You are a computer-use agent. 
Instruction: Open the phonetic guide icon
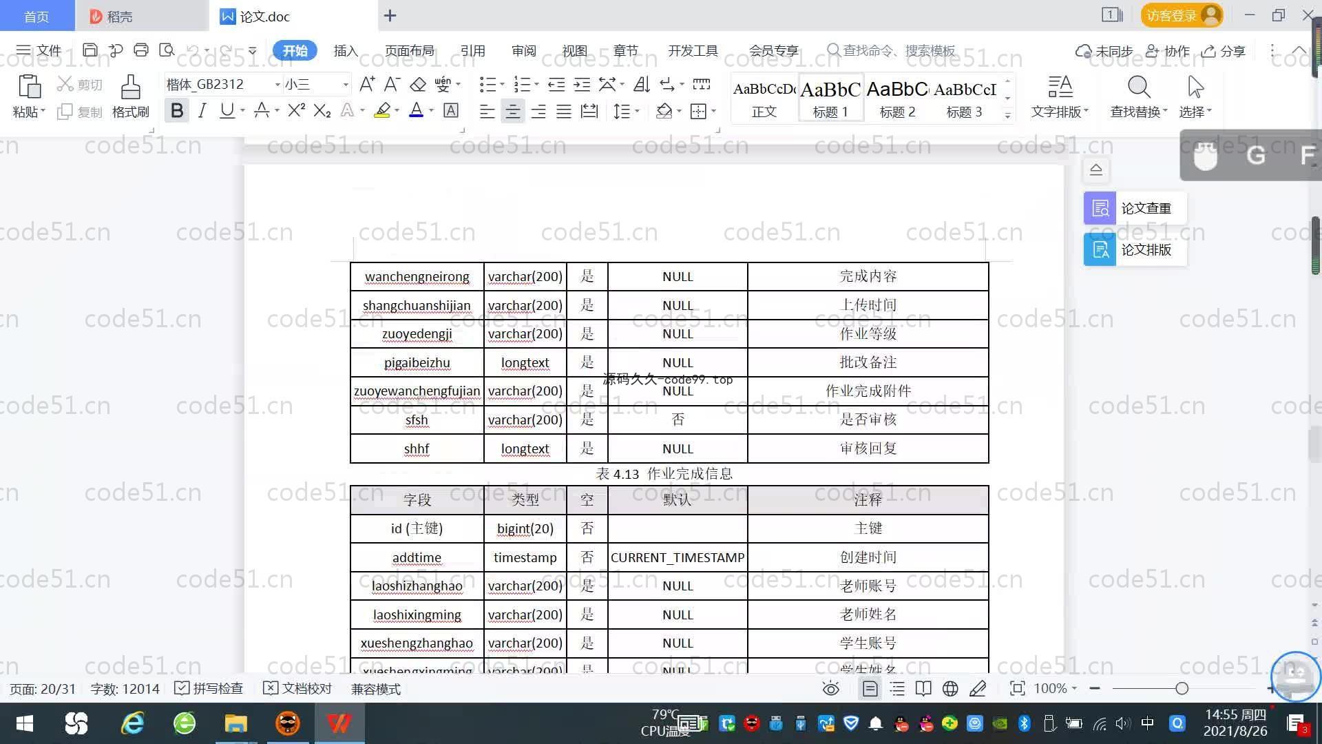coord(443,84)
